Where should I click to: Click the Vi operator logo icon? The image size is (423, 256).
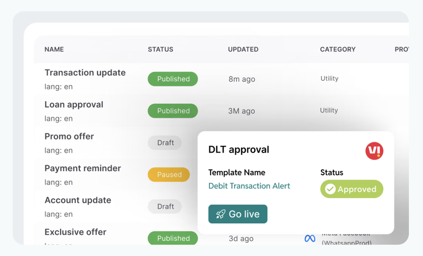(x=374, y=151)
